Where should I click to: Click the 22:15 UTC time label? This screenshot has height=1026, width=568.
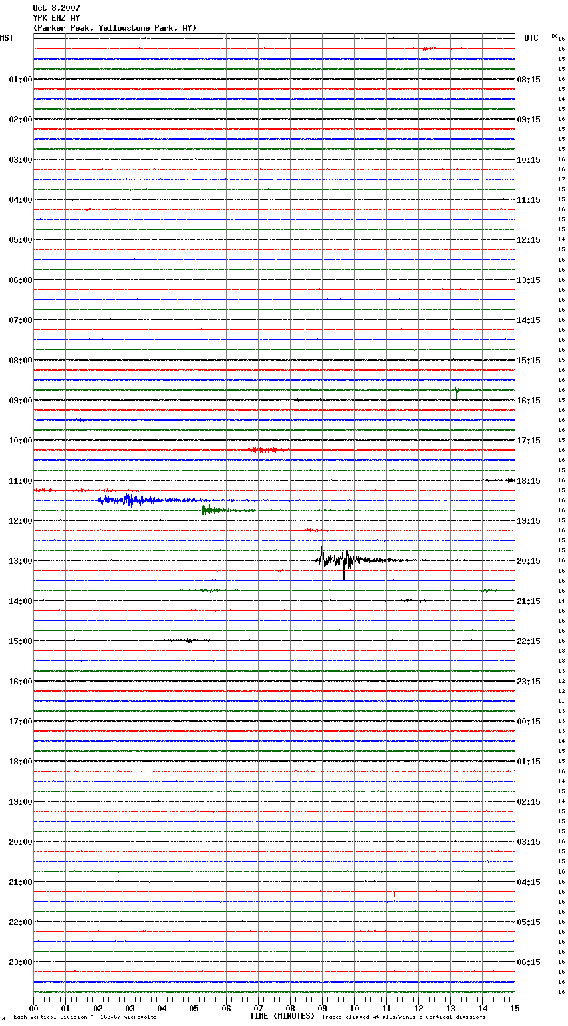(x=529, y=641)
